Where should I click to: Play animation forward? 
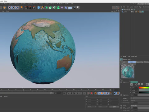point(74,93)
